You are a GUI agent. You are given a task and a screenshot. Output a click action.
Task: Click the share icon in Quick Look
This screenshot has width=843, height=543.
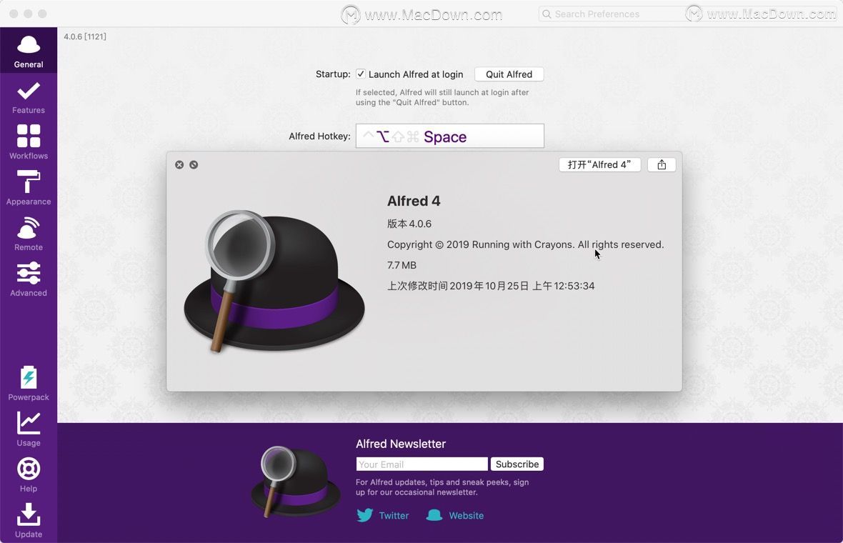[x=662, y=164]
